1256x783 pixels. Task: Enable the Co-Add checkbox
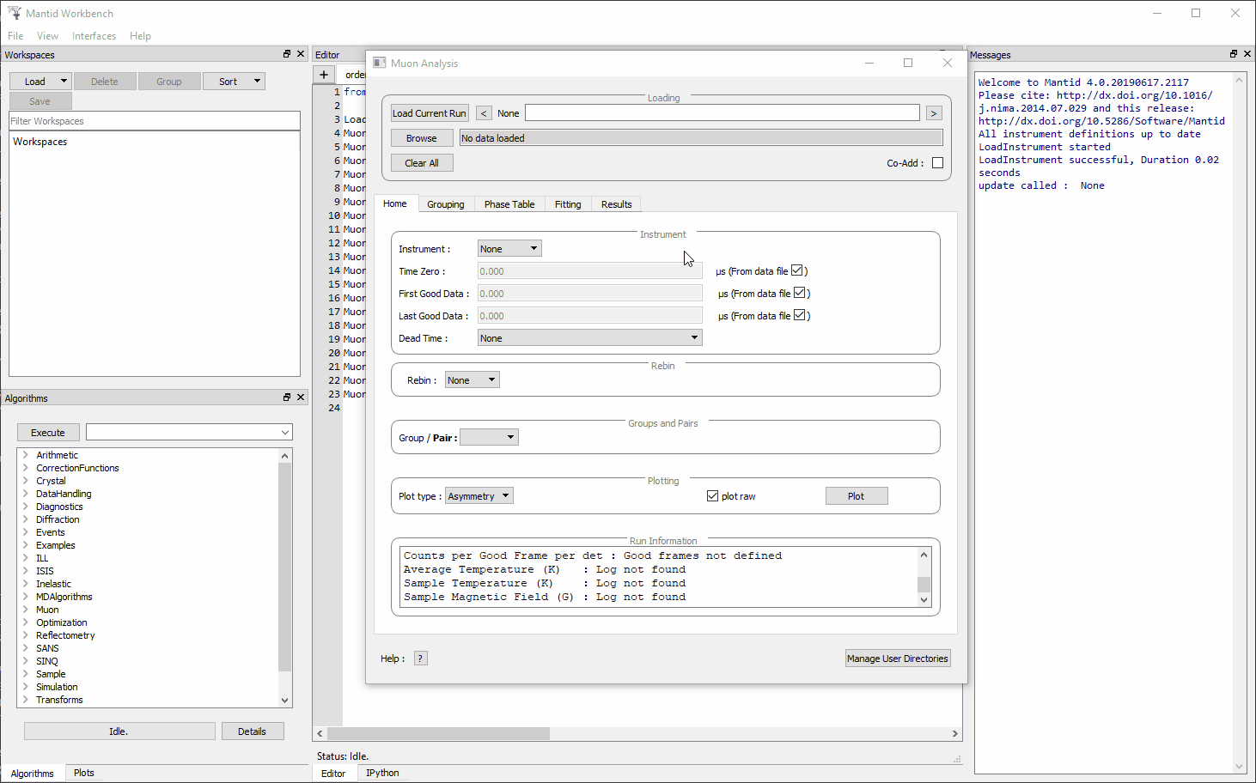[x=937, y=162]
